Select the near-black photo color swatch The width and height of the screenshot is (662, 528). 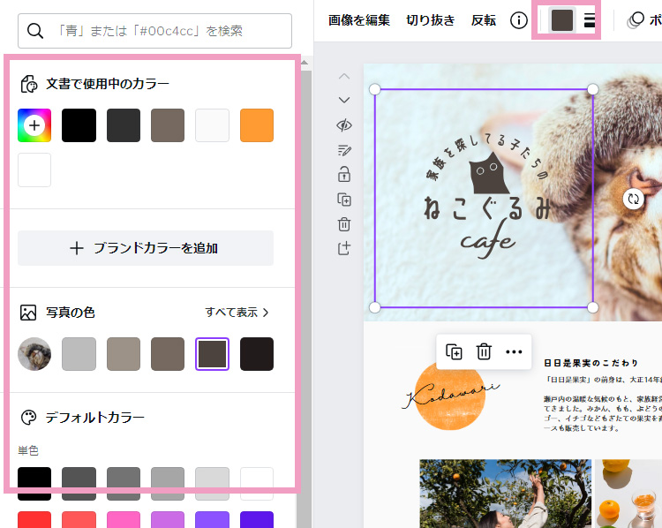click(x=257, y=354)
